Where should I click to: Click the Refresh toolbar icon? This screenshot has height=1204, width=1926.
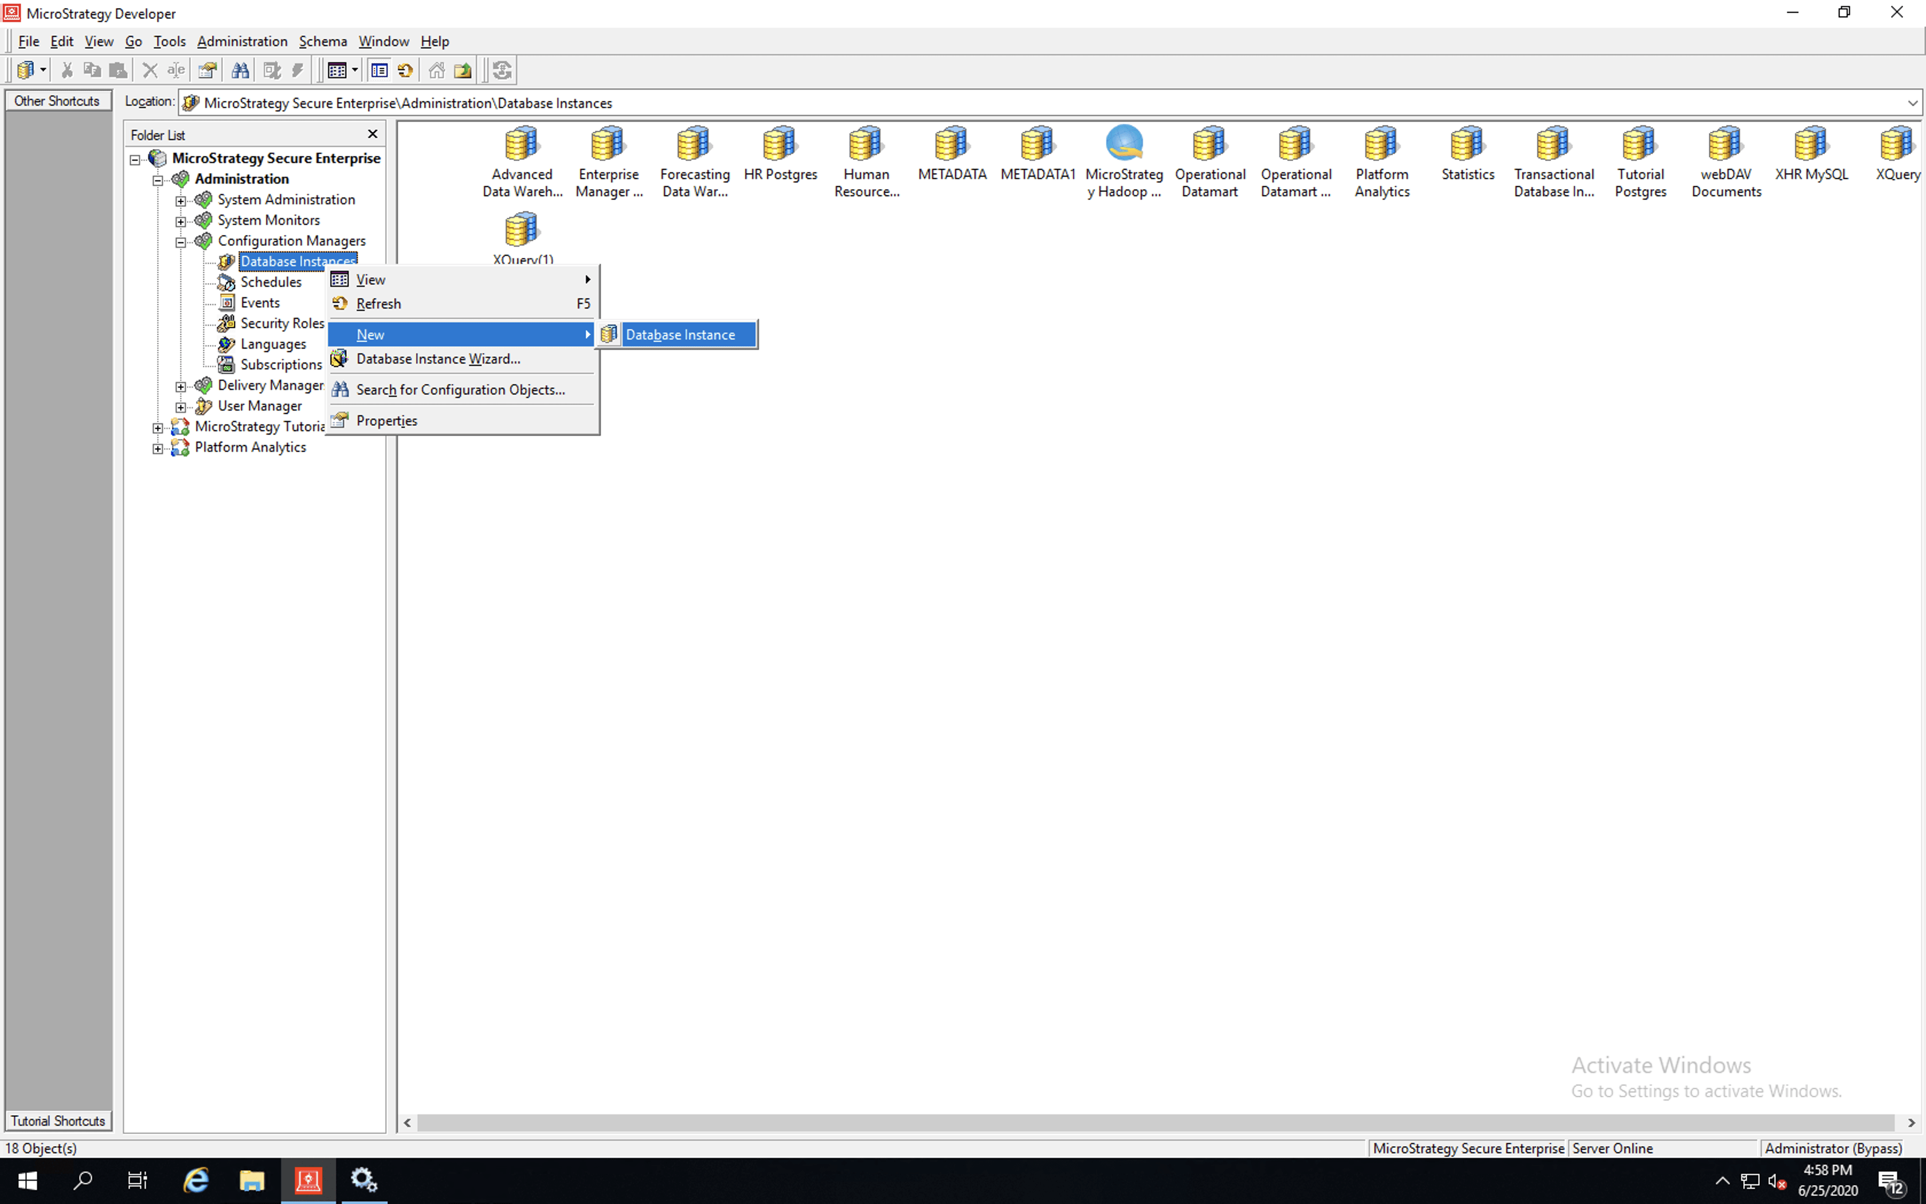tap(405, 71)
